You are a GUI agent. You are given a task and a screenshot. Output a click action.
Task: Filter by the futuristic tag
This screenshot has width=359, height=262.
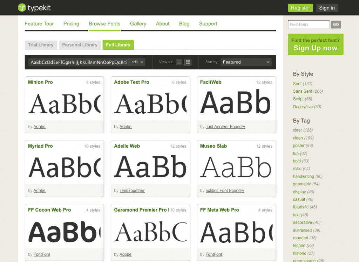300,207
